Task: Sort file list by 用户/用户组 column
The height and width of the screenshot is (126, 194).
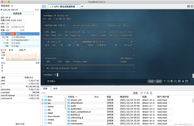Action: [x=174, y=97]
